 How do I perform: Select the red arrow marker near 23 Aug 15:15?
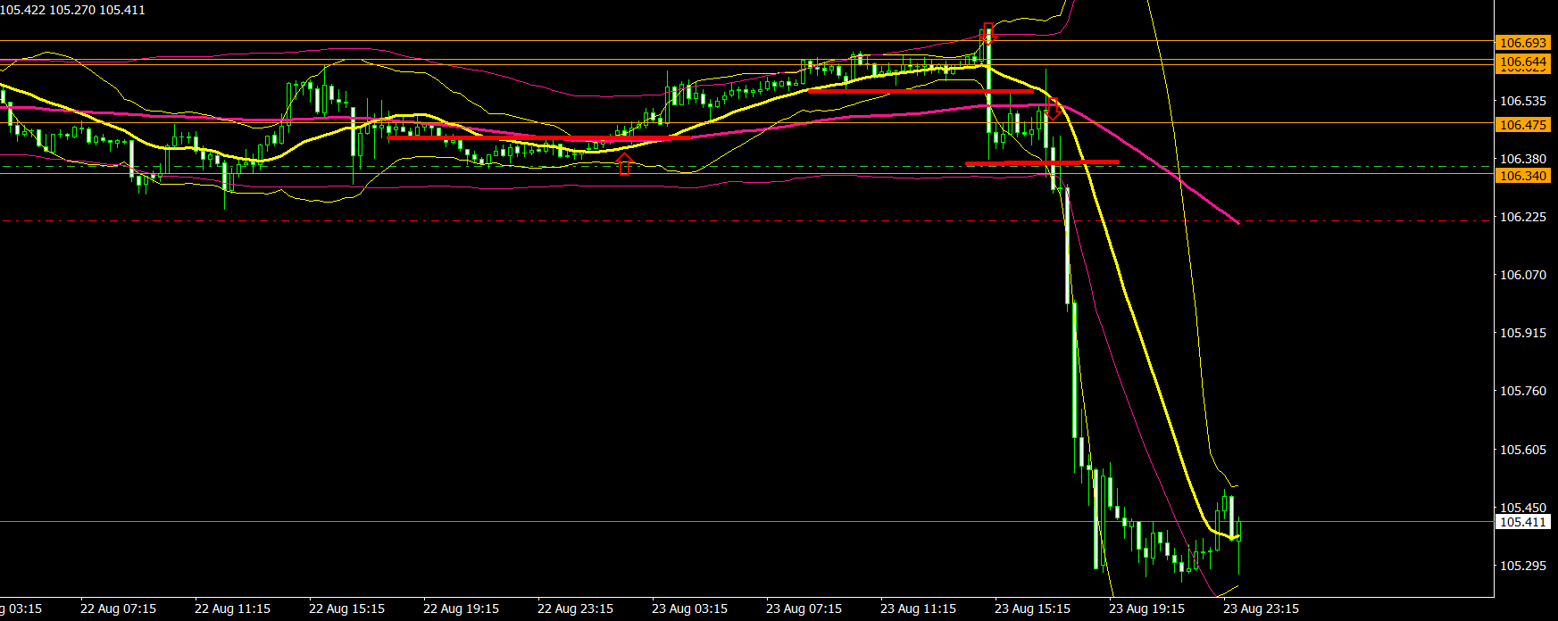[x=1053, y=109]
